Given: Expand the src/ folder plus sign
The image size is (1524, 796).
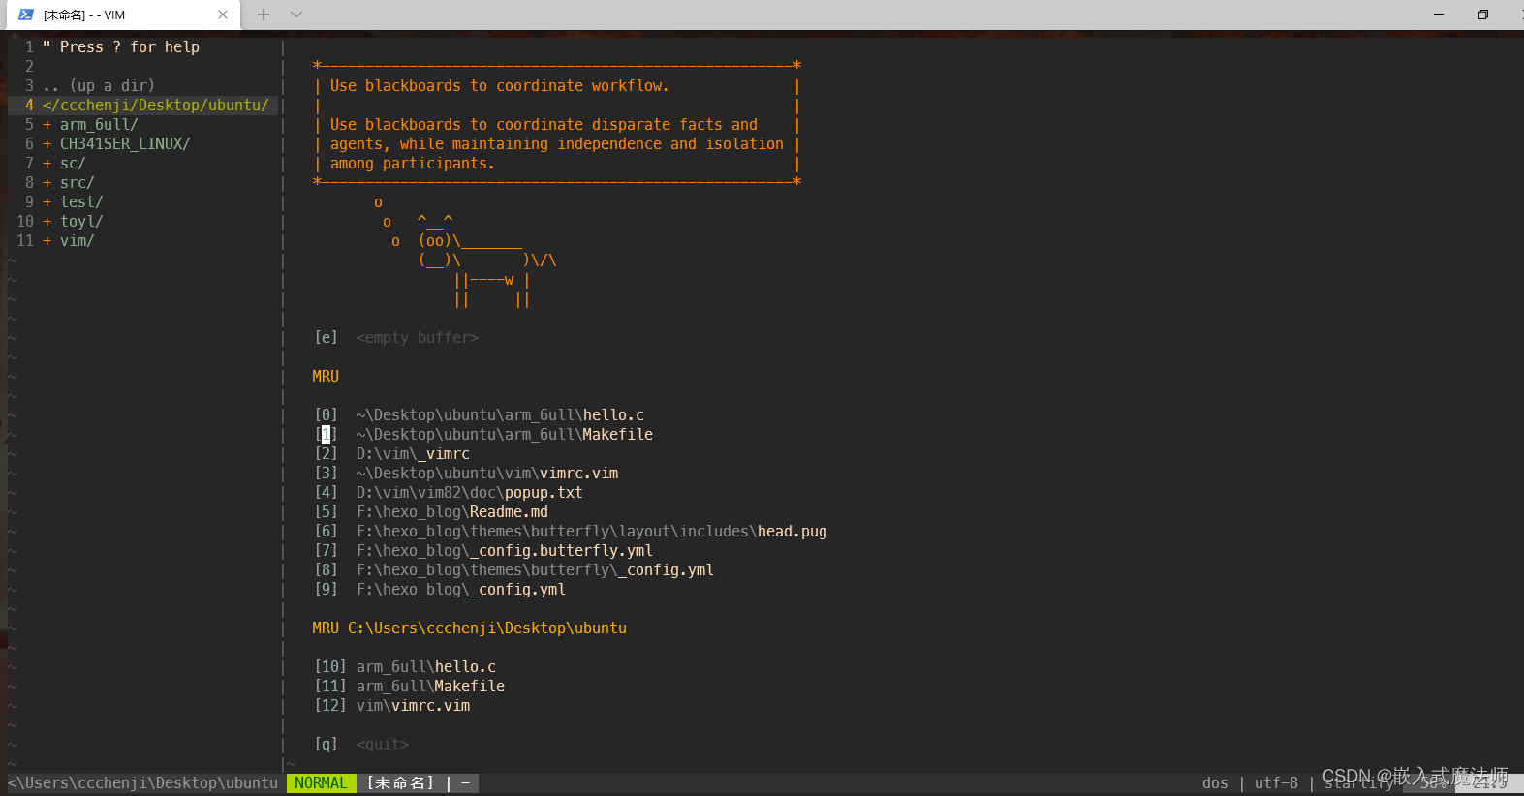Looking at the screenshot, I should 47,182.
